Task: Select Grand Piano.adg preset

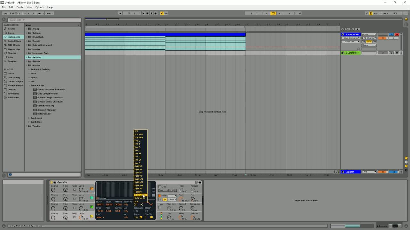Action: coord(46,106)
